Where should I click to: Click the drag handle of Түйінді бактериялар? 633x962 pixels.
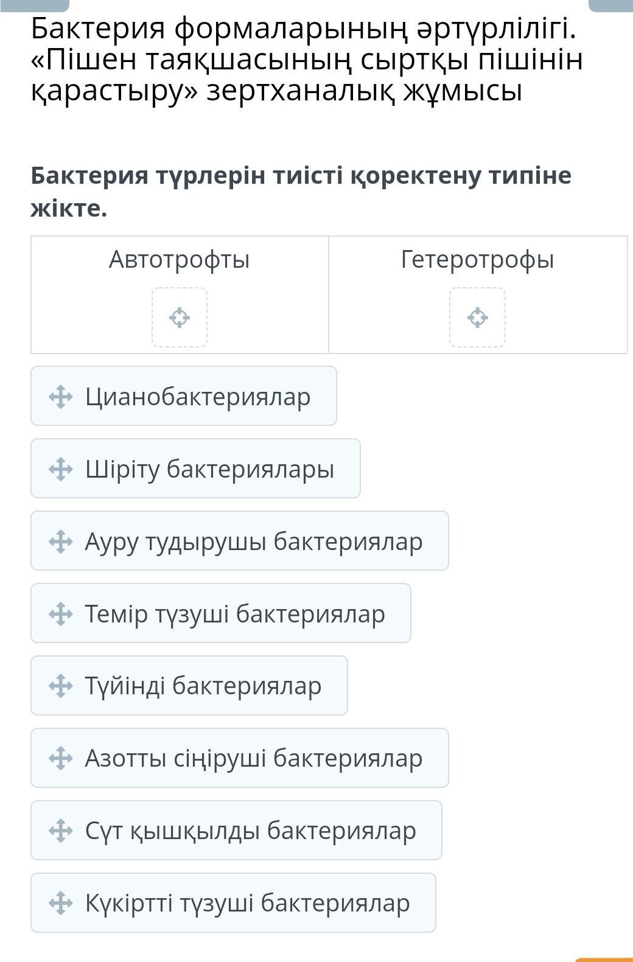[60, 686]
